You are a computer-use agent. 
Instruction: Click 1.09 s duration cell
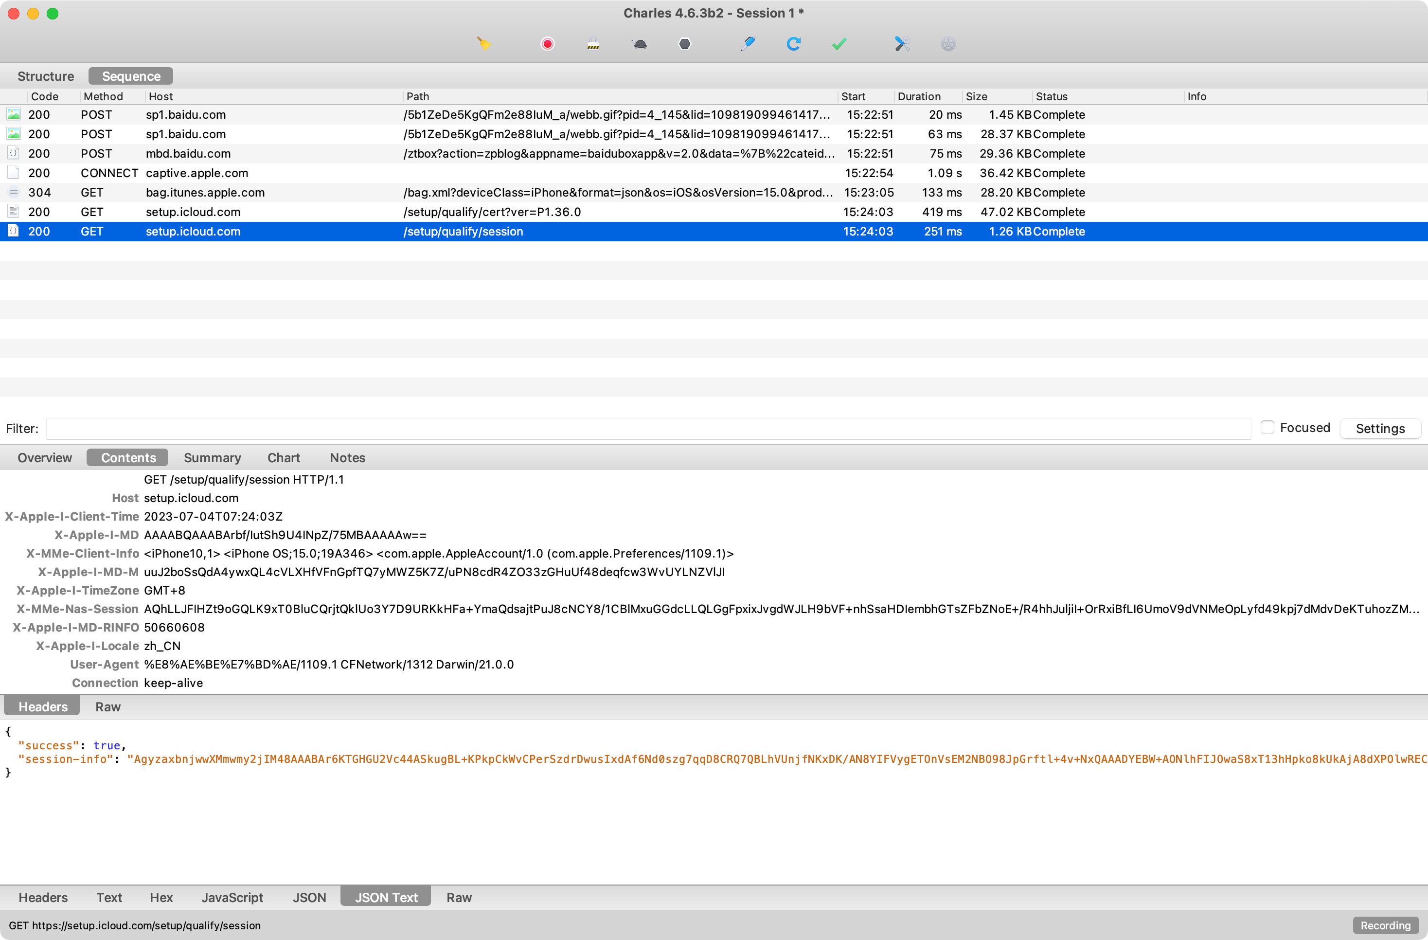coord(945,173)
